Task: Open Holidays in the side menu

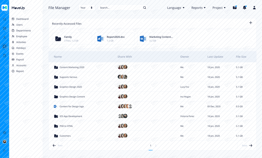Action: (19, 48)
